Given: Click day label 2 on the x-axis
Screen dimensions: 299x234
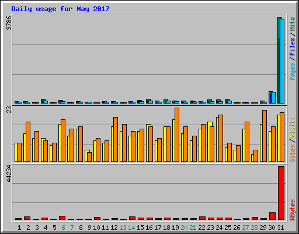Looking at the screenshot, I should (28, 228).
